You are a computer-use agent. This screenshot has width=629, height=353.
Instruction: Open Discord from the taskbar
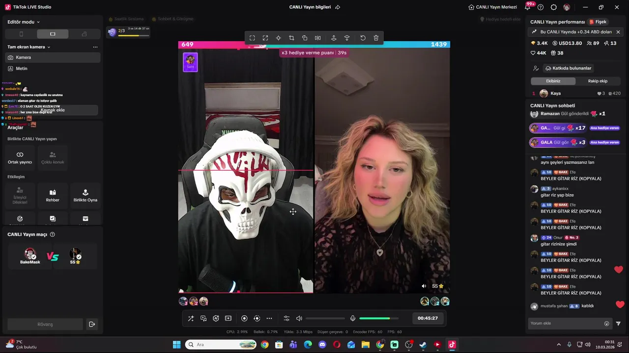click(322, 345)
